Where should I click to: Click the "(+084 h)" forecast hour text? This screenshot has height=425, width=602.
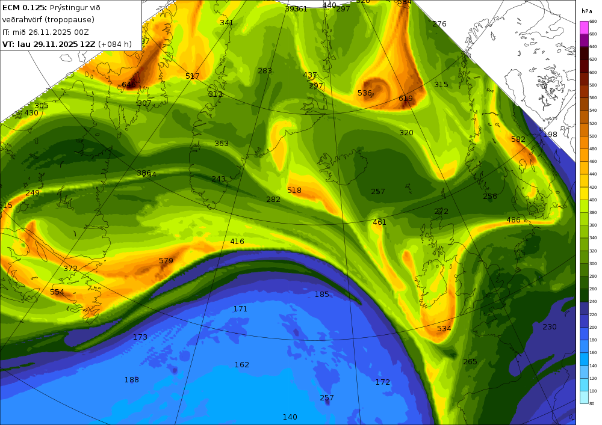(x=115, y=44)
